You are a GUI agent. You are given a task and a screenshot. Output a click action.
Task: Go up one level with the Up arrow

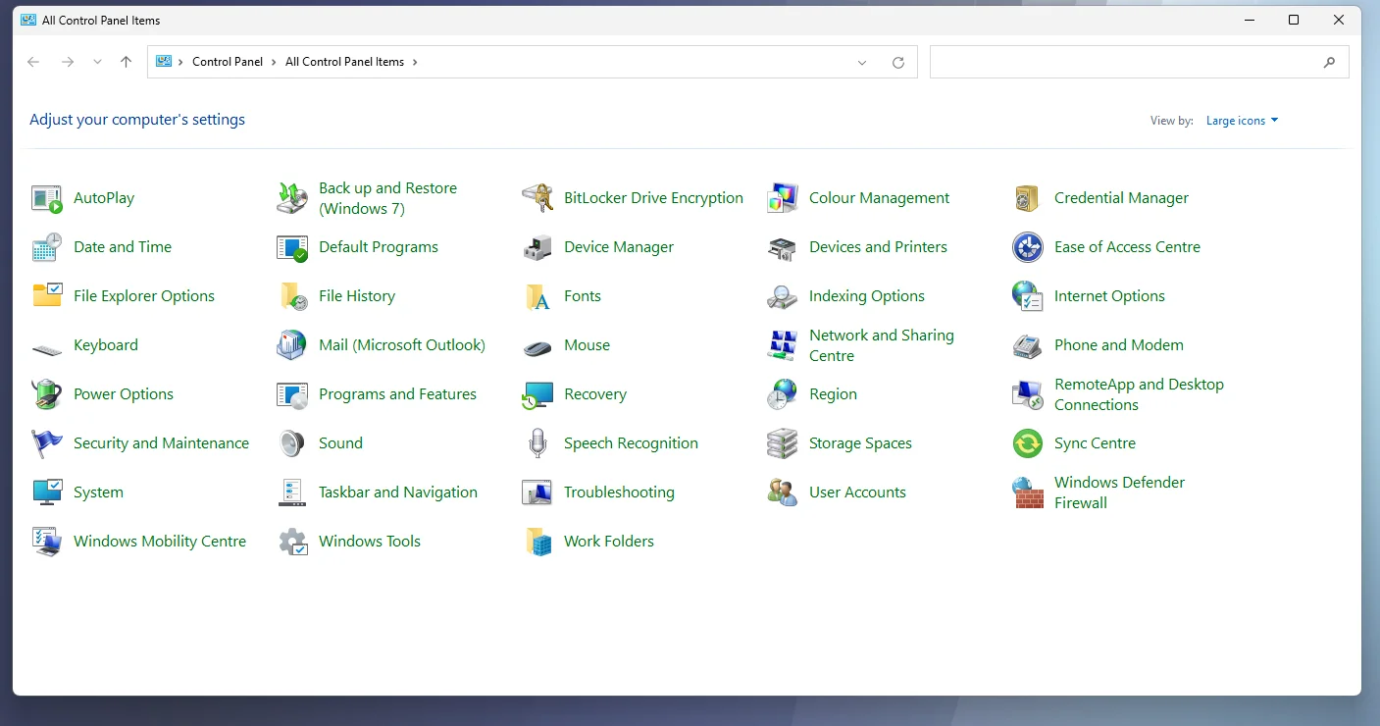(126, 62)
